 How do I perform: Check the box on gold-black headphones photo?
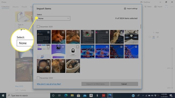click(x=48, y=61)
